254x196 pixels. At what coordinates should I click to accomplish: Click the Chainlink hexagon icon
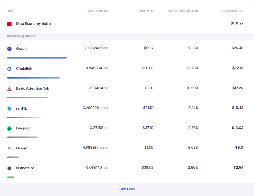point(9,69)
